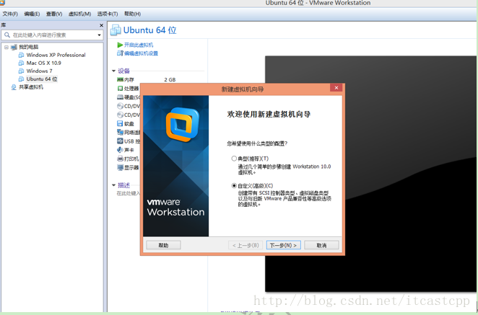Click the green Power On VM play icon
The image size is (478, 315).
point(120,45)
